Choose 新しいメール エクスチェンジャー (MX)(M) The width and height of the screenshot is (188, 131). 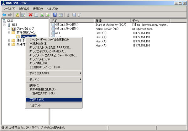coord(54,55)
